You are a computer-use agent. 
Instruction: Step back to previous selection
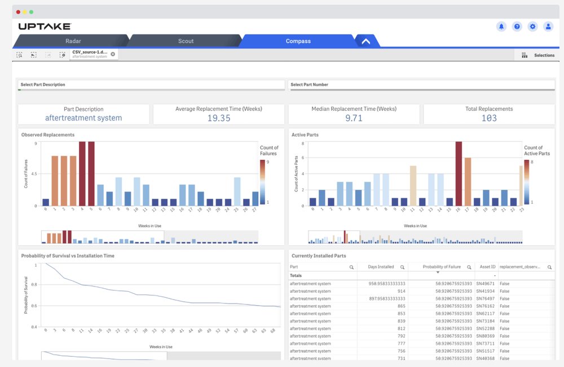(x=33, y=55)
